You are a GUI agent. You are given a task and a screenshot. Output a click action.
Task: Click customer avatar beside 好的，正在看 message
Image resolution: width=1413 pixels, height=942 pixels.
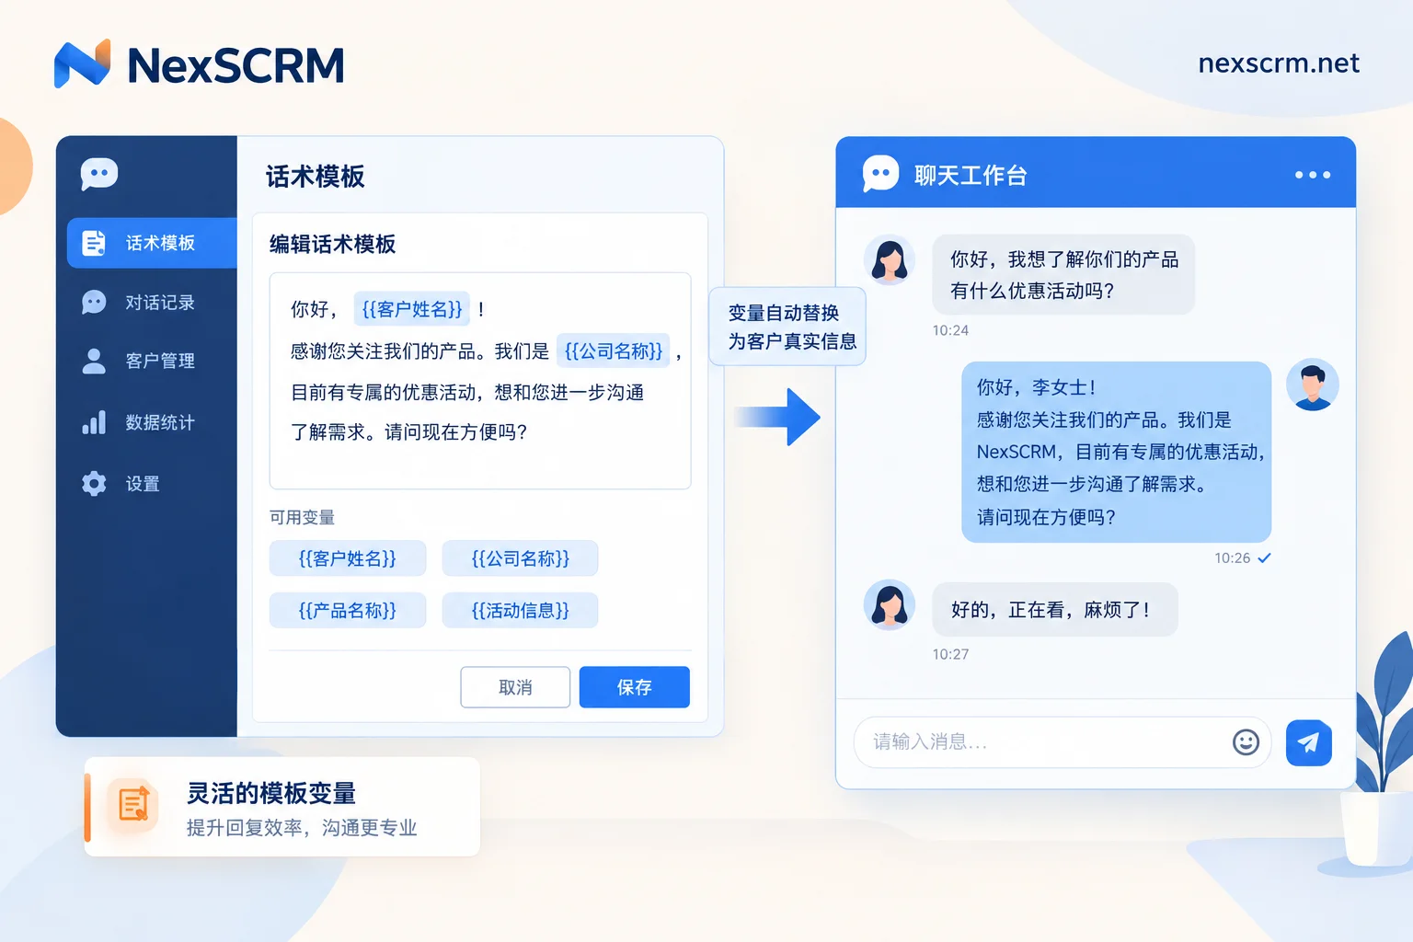[890, 605]
